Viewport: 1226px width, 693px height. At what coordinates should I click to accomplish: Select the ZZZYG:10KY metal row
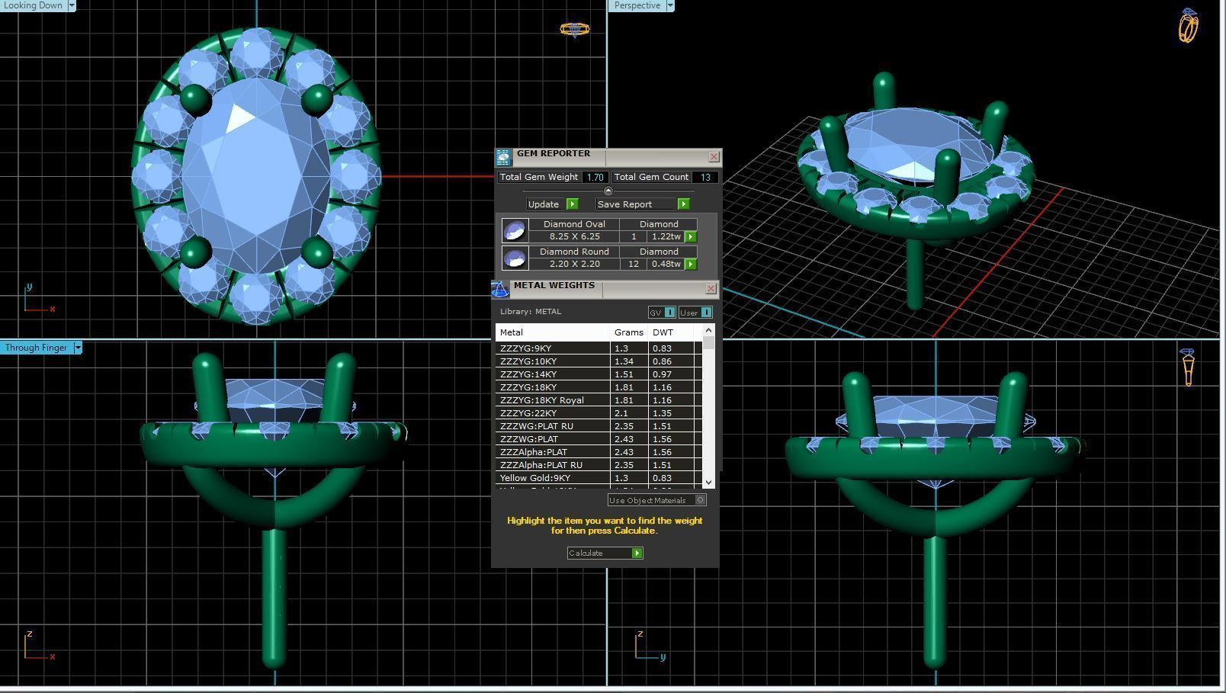pos(599,361)
